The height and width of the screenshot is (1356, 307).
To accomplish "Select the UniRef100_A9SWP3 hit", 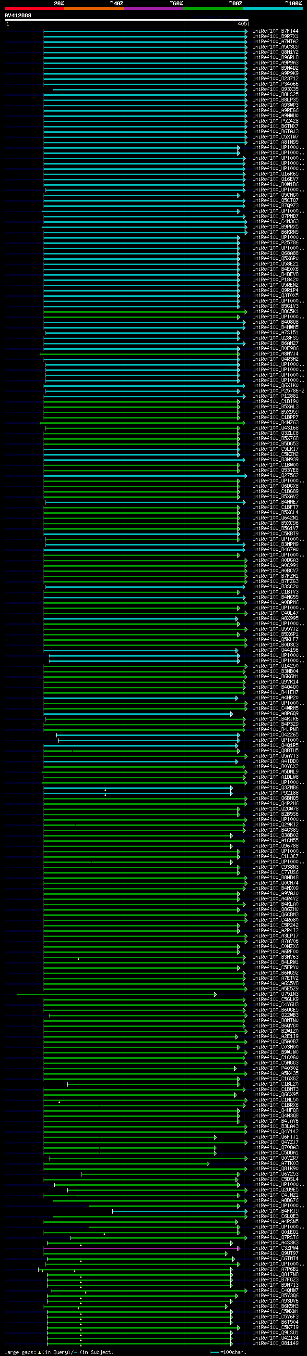I will 275,105.
